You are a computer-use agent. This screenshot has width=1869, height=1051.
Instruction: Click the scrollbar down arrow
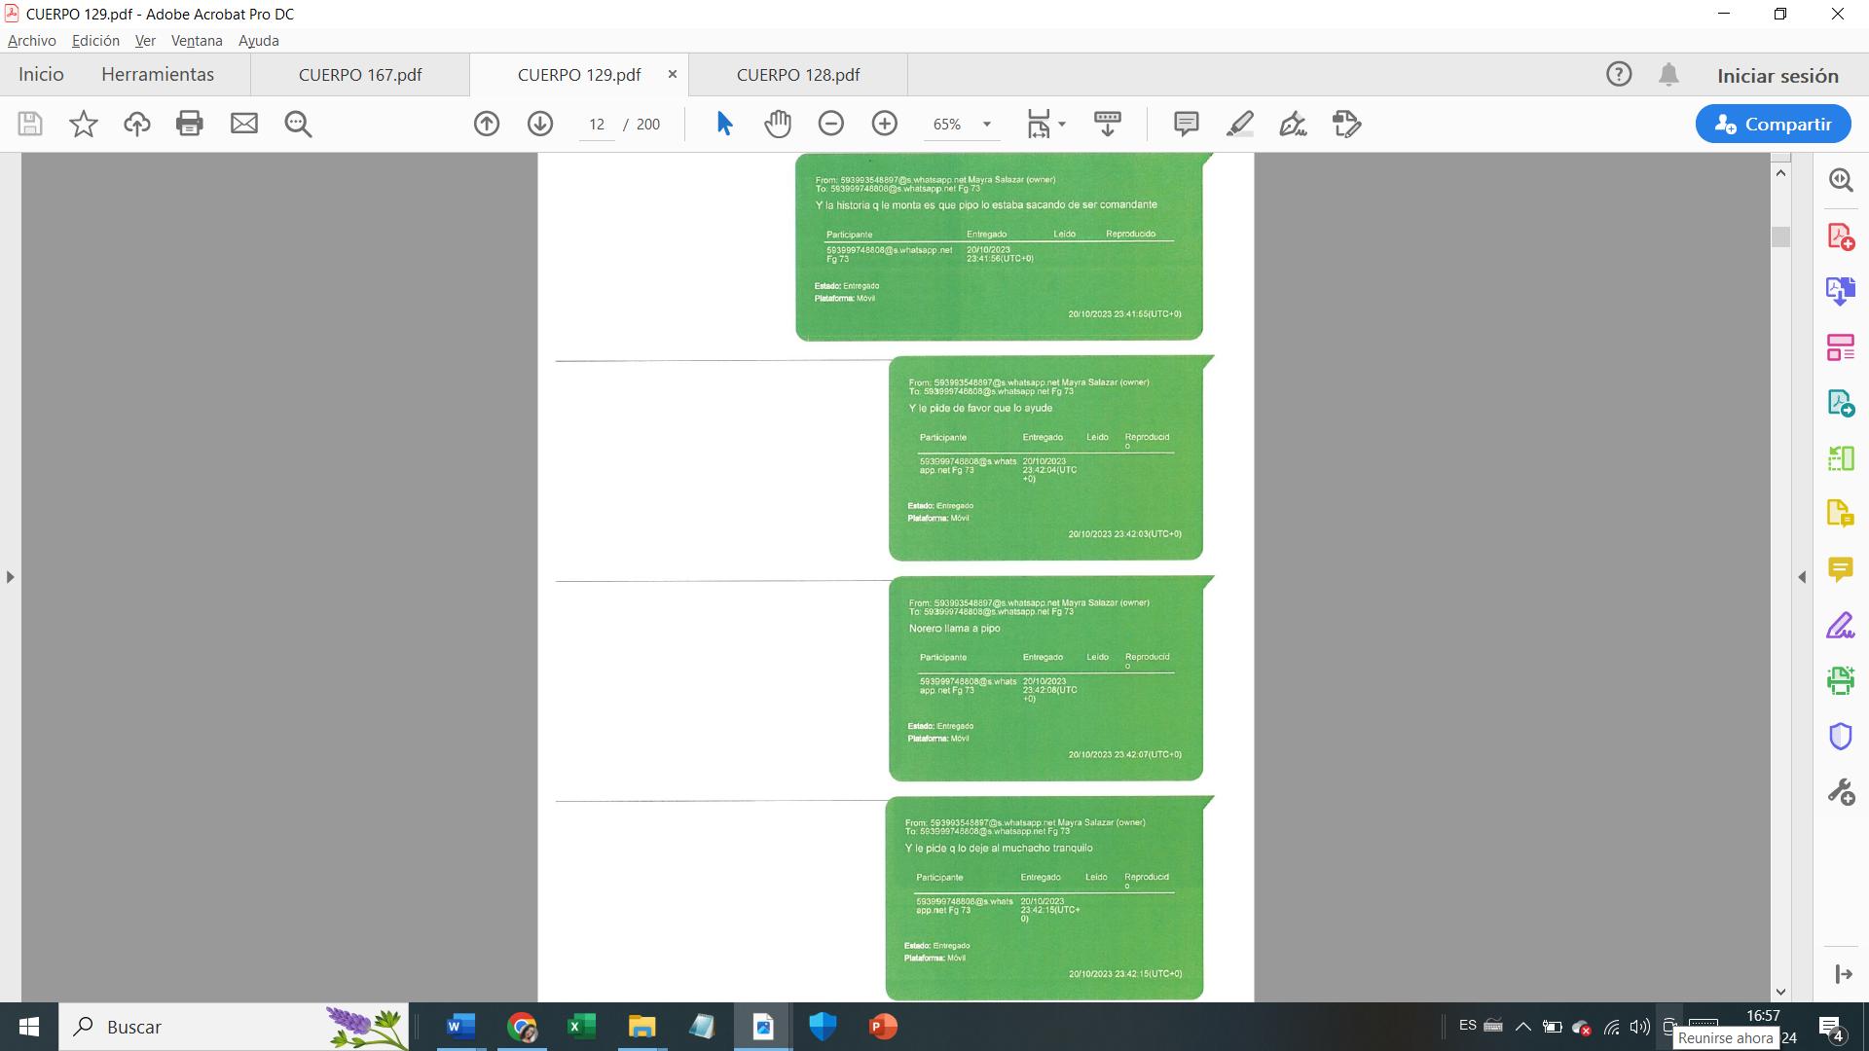point(1780,992)
